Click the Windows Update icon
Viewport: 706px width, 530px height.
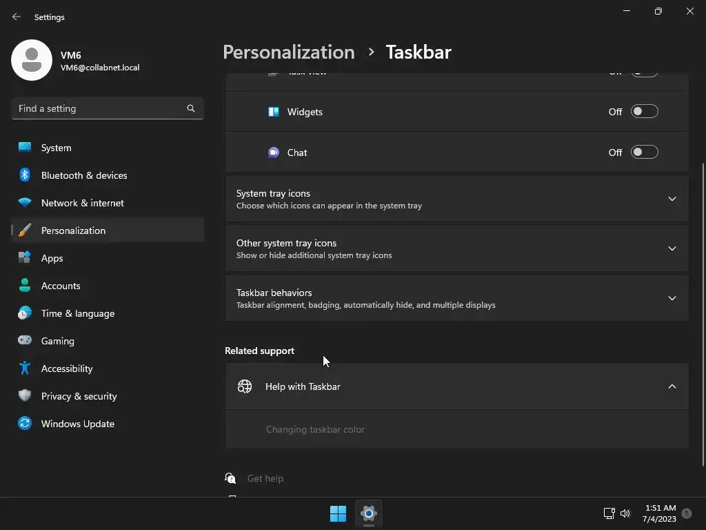(25, 424)
